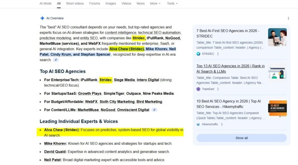
Task: Click source link icon after Omniscient Digital
Action: click(x=154, y=110)
